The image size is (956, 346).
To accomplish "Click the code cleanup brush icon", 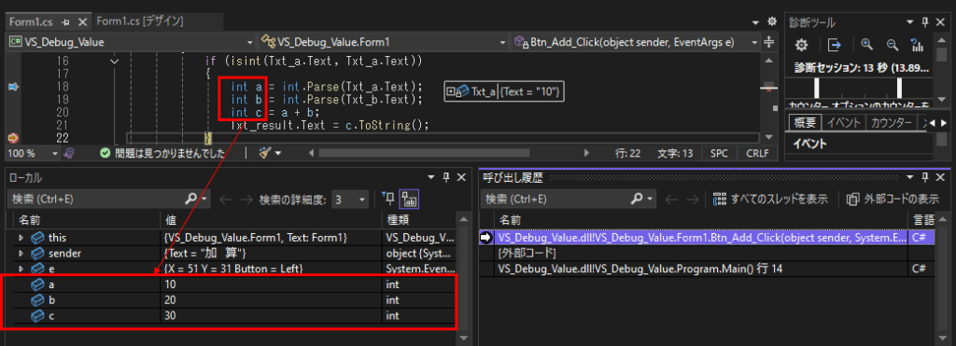I will coord(266,153).
